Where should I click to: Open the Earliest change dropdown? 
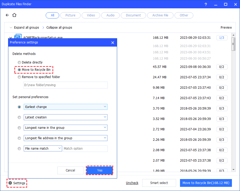pos(65,107)
